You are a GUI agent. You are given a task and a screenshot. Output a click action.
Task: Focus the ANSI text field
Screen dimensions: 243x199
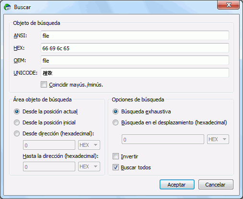[135, 35]
